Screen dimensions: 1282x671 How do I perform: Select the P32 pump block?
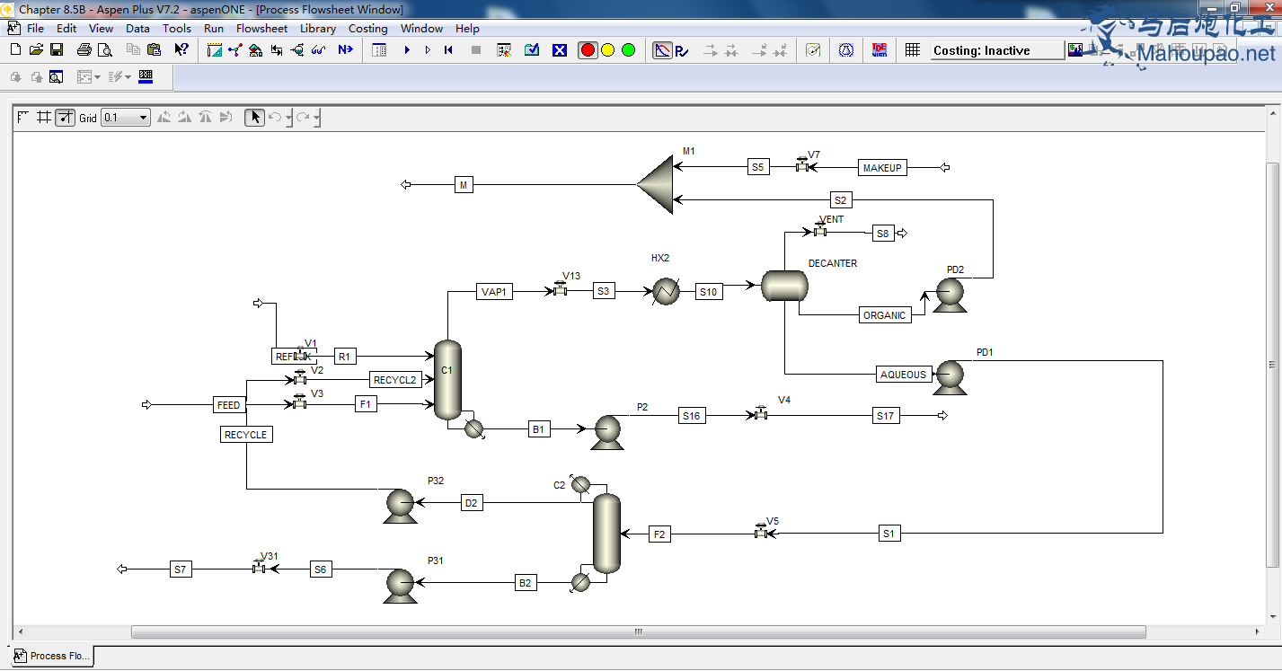399,506
